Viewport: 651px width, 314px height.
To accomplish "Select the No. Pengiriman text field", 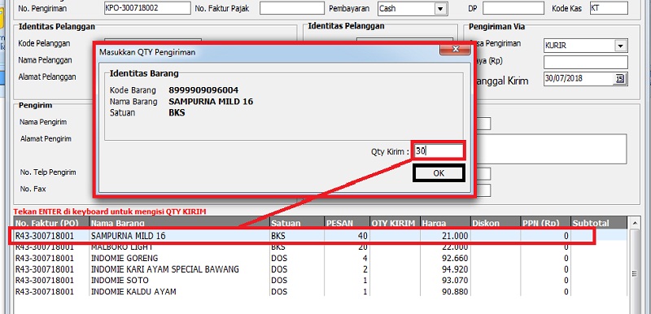I will (x=147, y=8).
